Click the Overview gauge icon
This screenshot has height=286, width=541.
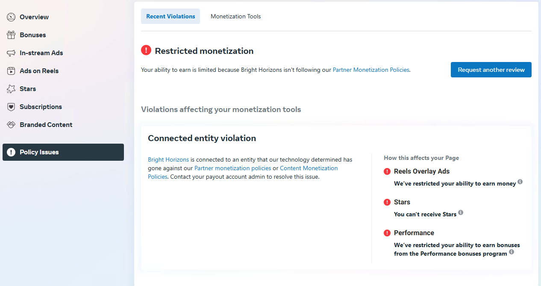click(11, 17)
